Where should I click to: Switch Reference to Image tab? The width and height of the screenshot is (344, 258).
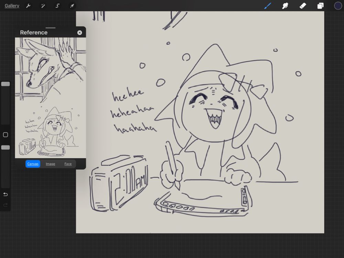point(51,164)
